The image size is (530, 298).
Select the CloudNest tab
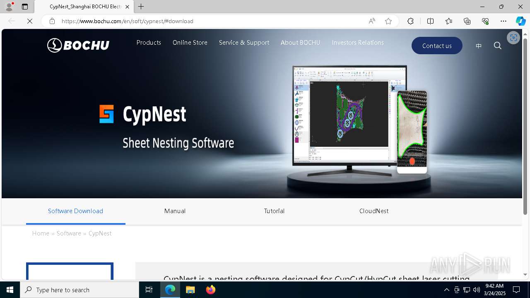click(x=374, y=211)
